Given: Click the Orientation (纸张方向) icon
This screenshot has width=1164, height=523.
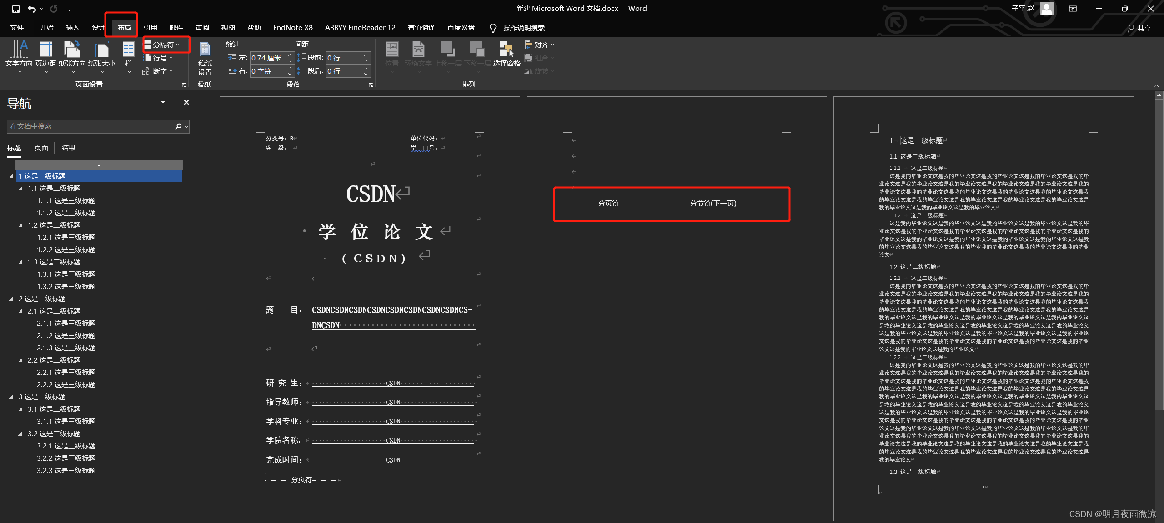Looking at the screenshot, I should coord(72,50).
